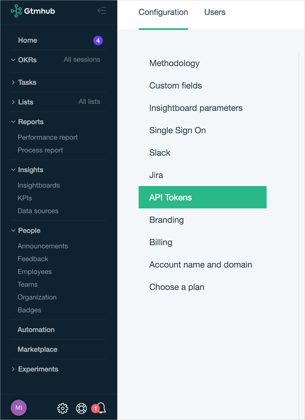The width and height of the screenshot is (305, 420).
Task: Click the Tasks label
Action: [x=27, y=82]
